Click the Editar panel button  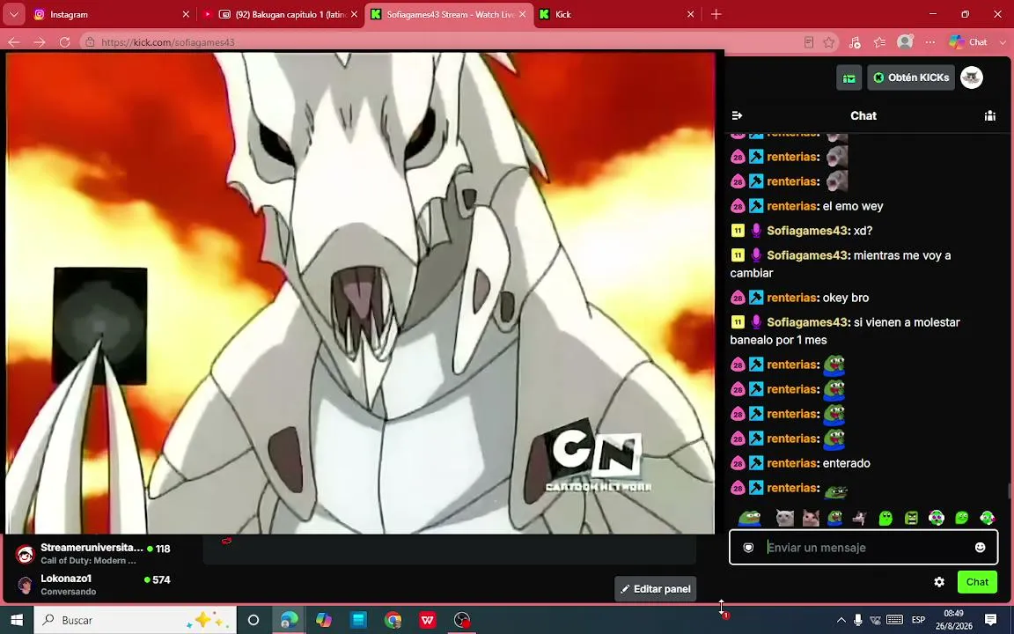click(x=655, y=589)
